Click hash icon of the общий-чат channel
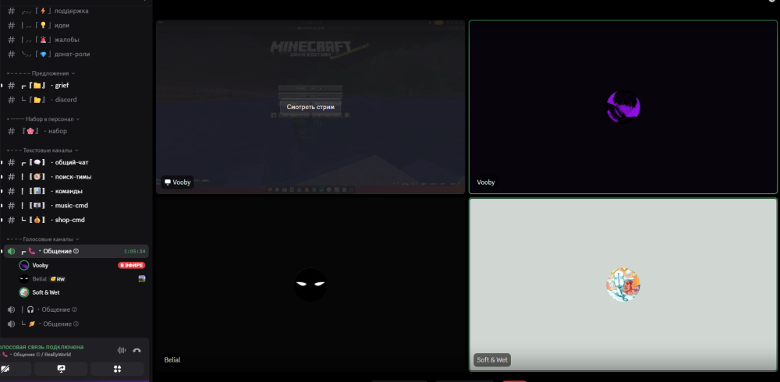 [12, 163]
